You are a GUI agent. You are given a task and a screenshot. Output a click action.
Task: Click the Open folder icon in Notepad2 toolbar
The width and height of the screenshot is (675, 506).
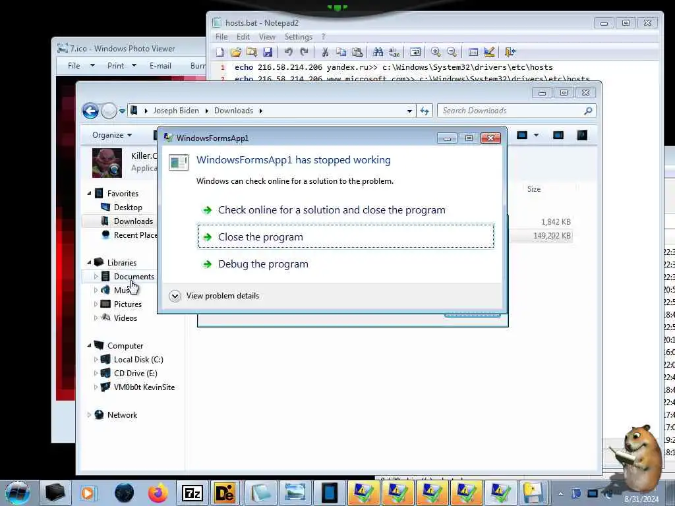[235, 52]
